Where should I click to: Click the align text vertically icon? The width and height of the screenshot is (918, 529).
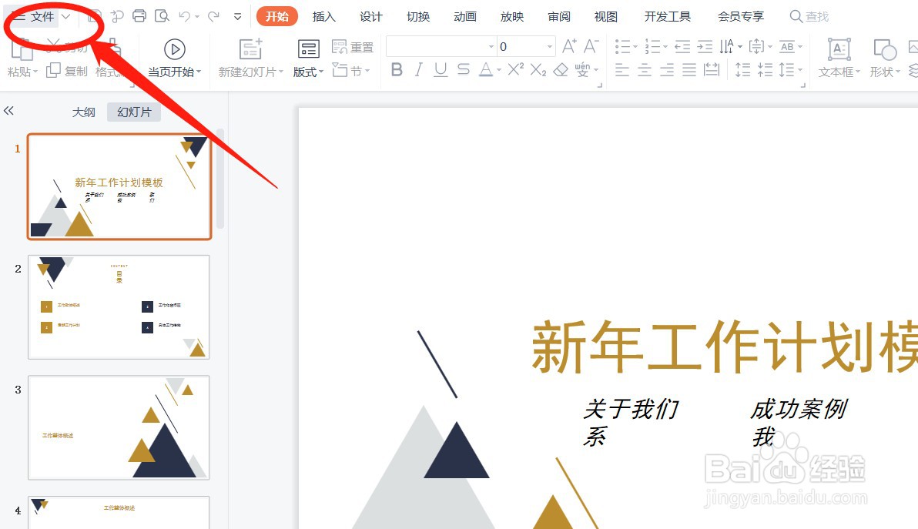(756, 46)
